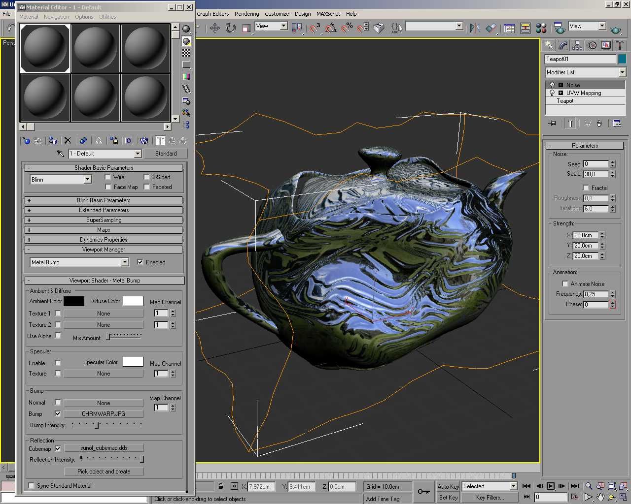Expand the SuperSampling rollout

pyautogui.click(x=104, y=220)
